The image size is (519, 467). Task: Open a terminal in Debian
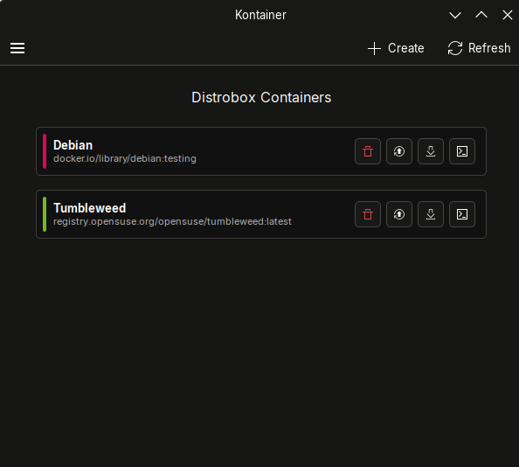click(462, 151)
